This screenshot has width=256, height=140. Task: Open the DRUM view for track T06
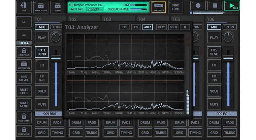pyautogui.click(x=214, y=123)
